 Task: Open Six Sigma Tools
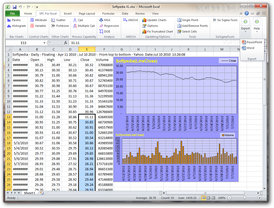(225, 20)
